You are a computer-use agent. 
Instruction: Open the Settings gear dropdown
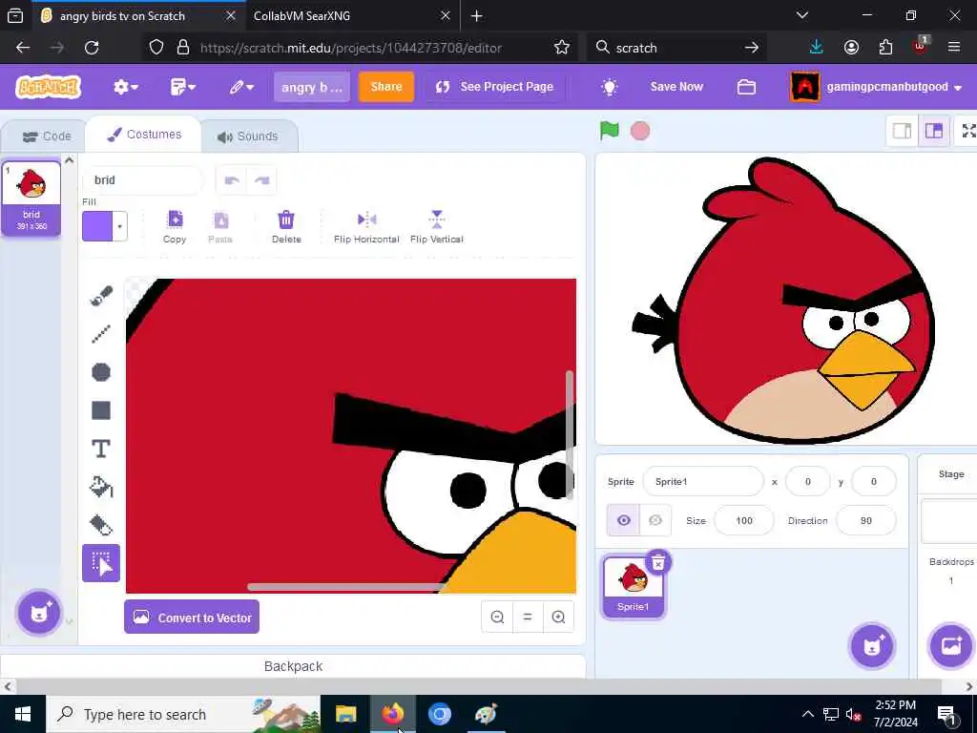click(125, 87)
